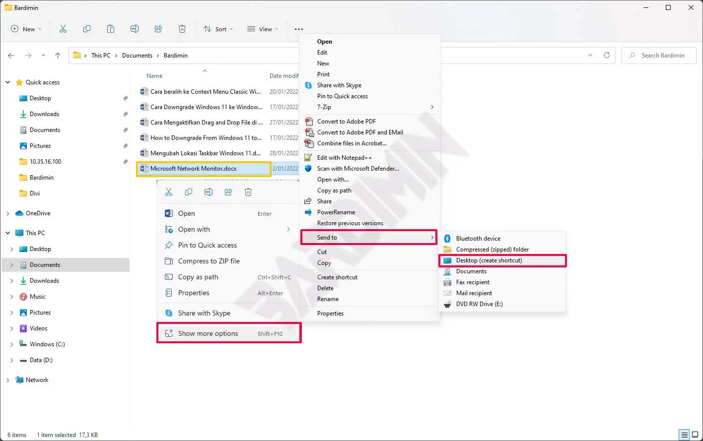The width and height of the screenshot is (703, 441).
Task: Expand the OneDrive node in the navigation pane
Action: (8, 213)
